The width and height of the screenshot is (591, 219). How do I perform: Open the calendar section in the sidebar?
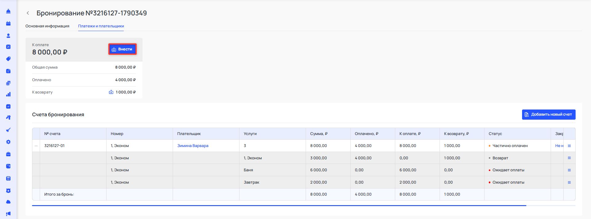pyautogui.click(x=8, y=23)
